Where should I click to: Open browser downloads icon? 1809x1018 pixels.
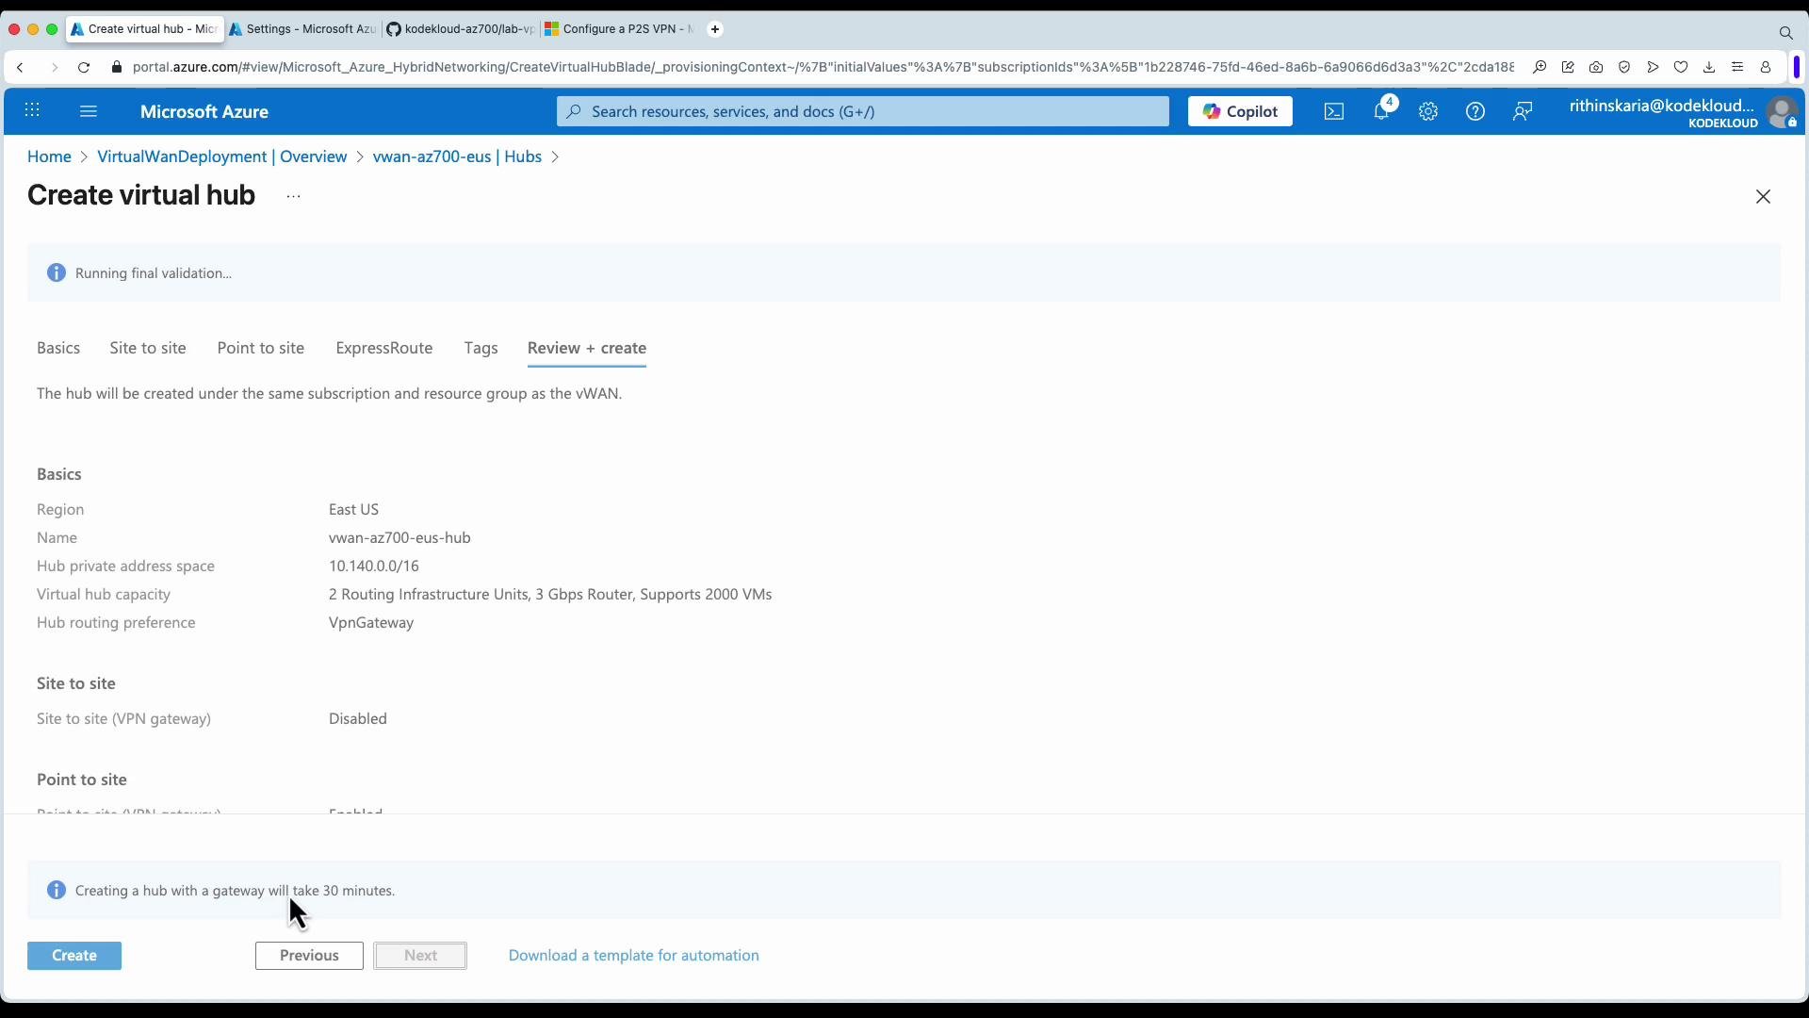click(1709, 67)
